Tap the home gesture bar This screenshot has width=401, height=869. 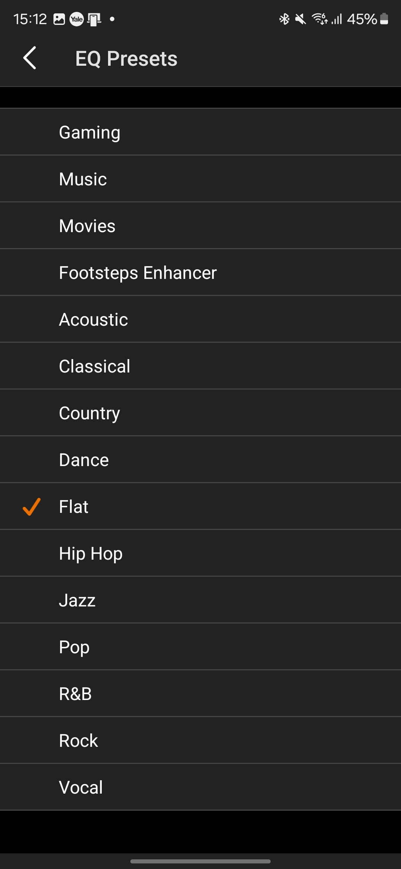tap(200, 861)
